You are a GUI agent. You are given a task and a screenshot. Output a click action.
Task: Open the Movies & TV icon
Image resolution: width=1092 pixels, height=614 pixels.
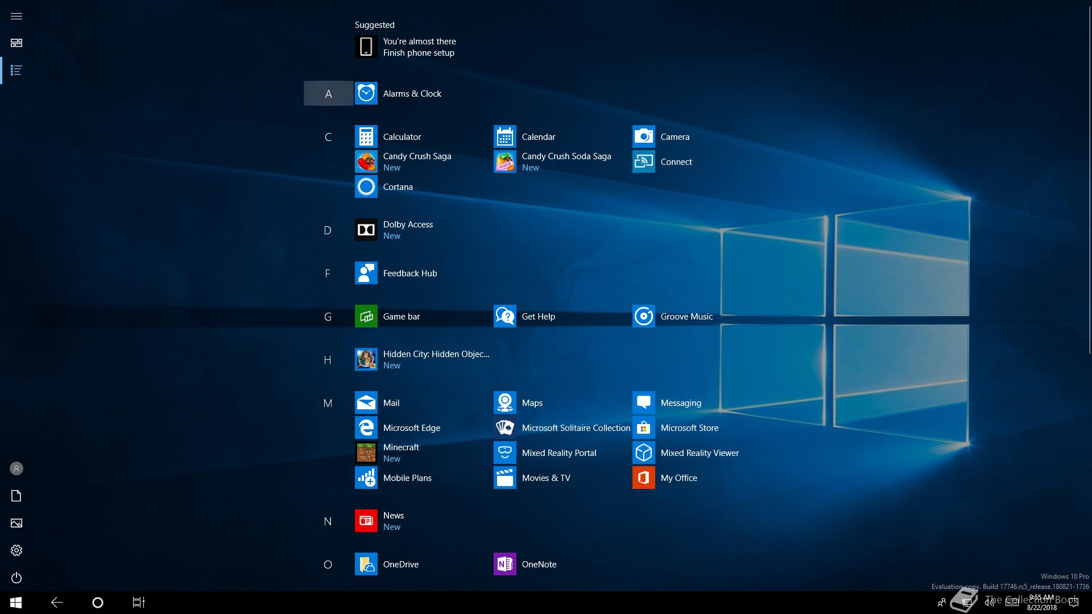click(x=504, y=478)
